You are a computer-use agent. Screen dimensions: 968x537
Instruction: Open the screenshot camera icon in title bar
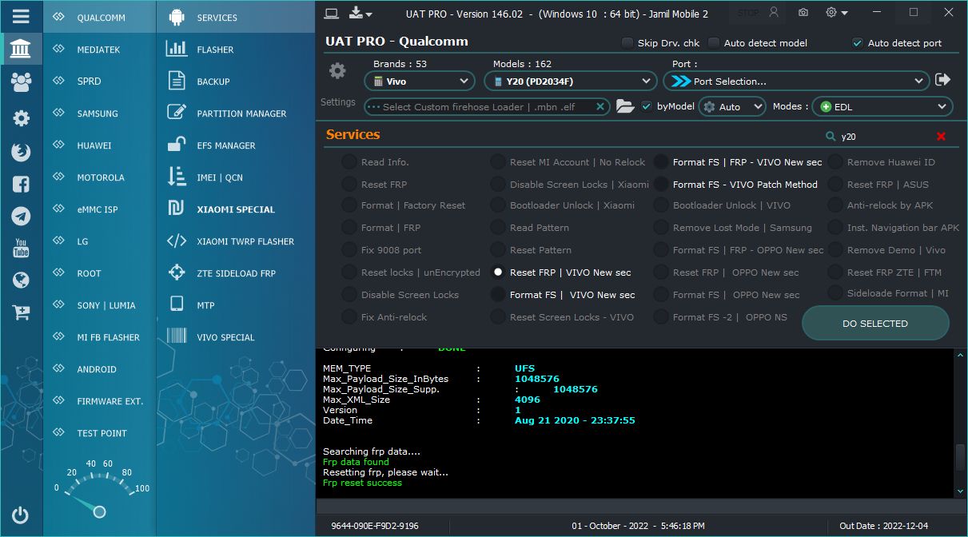(803, 13)
